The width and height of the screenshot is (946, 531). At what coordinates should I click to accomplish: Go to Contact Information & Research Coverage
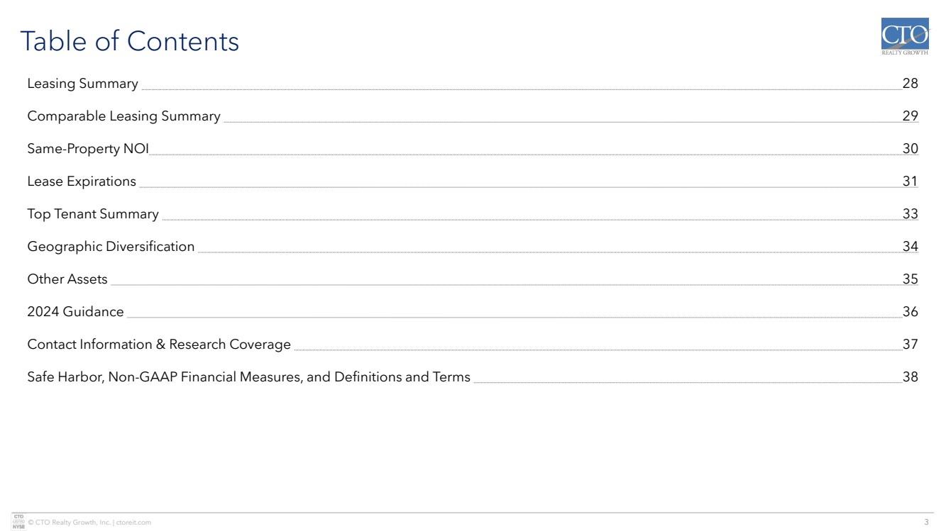(x=159, y=345)
